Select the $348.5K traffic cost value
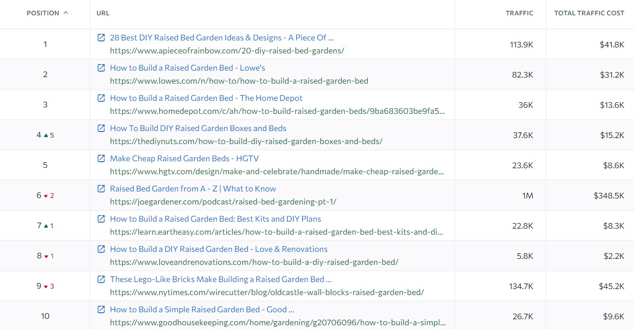This screenshot has height=329, width=634. (x=609, y=196)
